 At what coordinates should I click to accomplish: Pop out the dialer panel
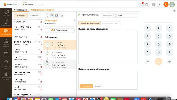click(174, 11)
